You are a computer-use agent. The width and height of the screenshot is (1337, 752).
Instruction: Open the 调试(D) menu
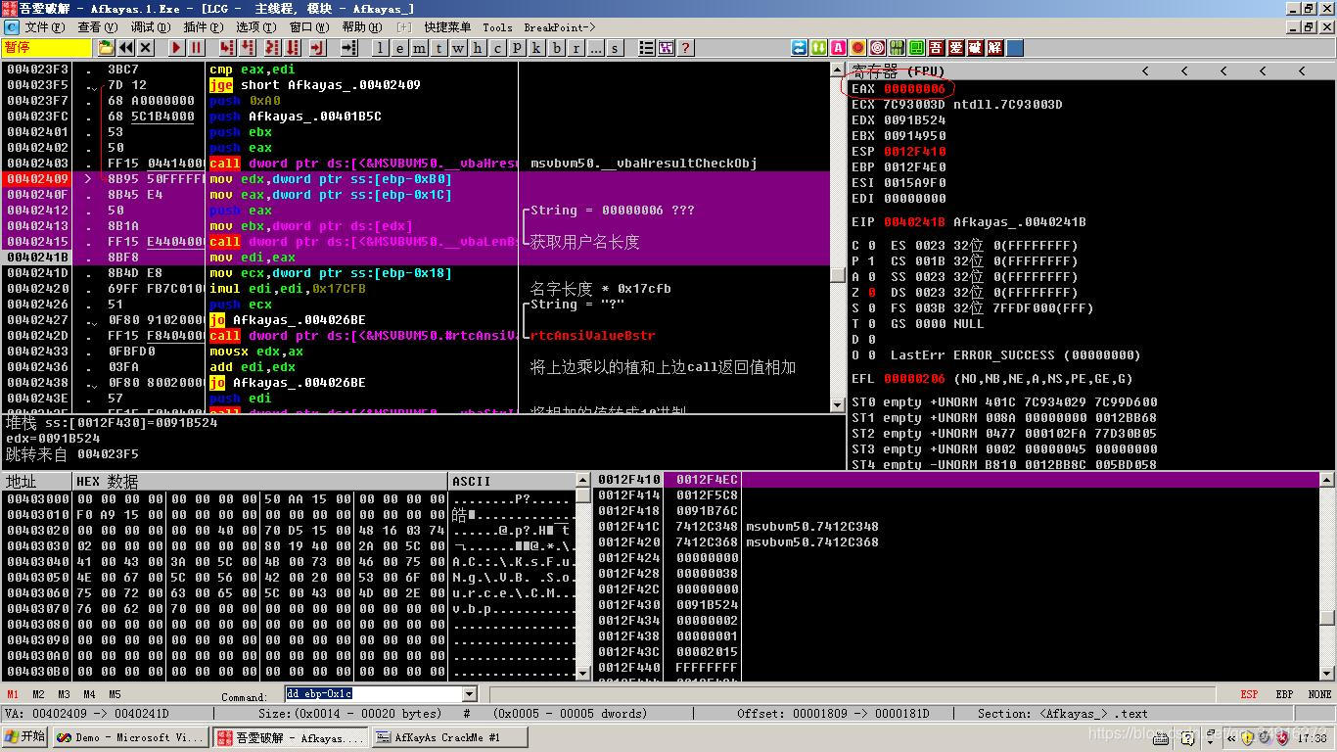(150, 27)
